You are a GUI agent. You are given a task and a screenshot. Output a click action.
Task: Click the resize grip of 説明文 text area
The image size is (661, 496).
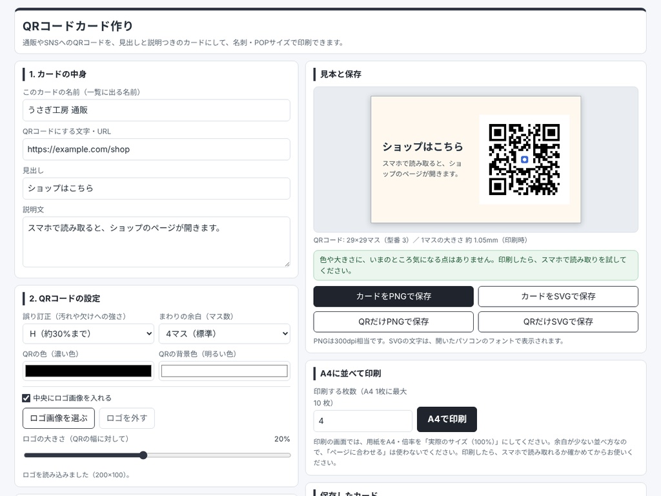point(287,264)
